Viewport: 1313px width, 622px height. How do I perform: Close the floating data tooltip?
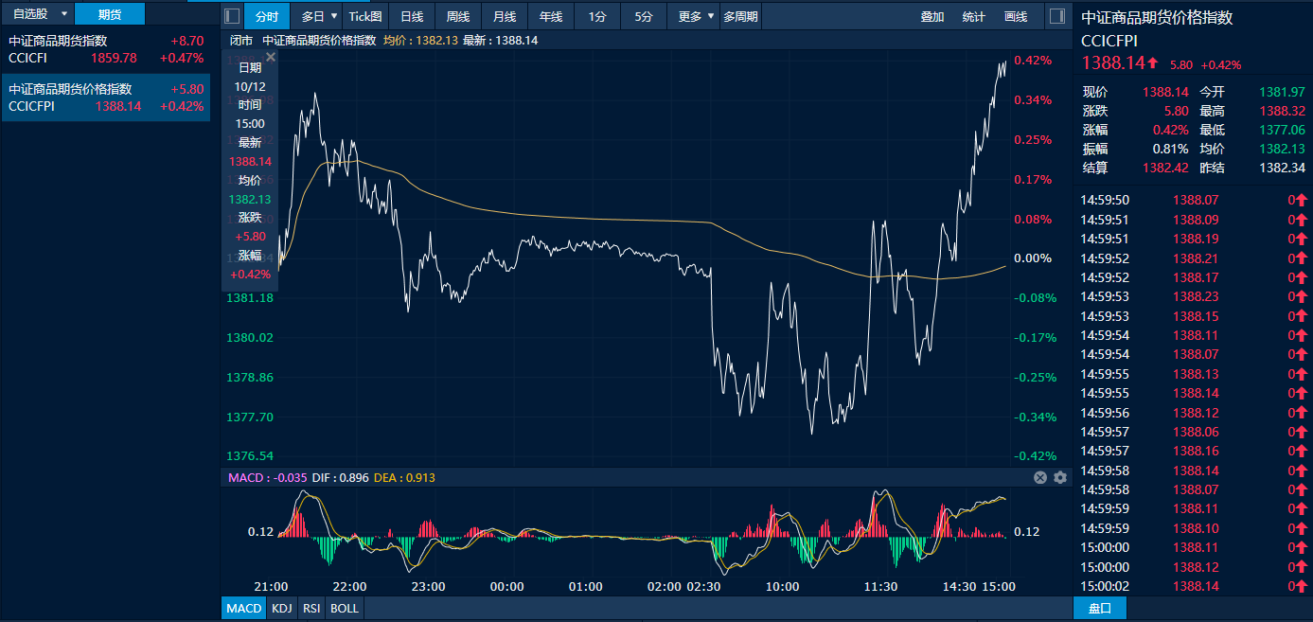pyautogui.click(x=270, y=57)
